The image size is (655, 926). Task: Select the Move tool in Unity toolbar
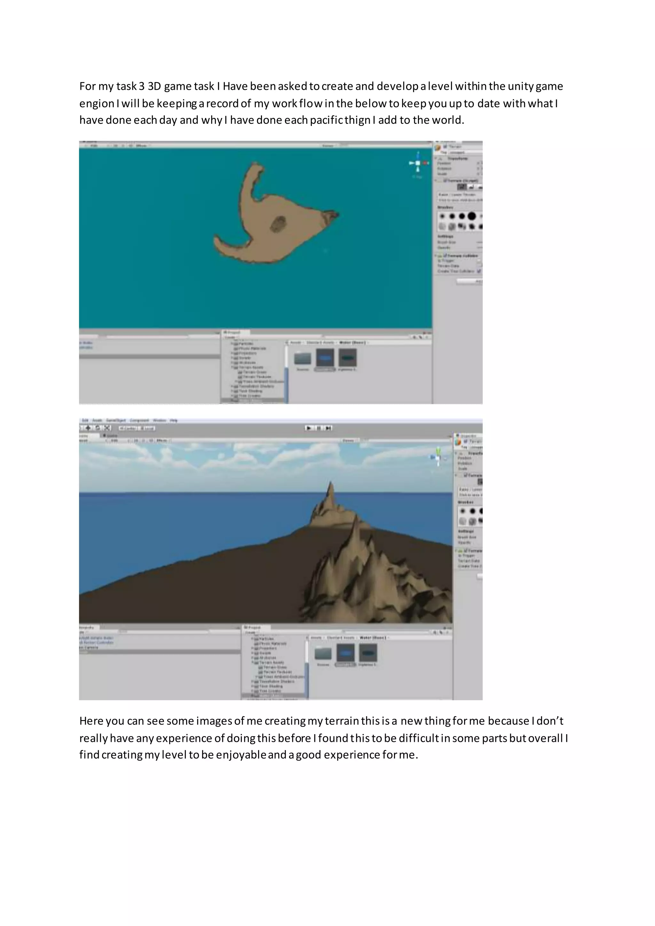click(x=88, y=428)
